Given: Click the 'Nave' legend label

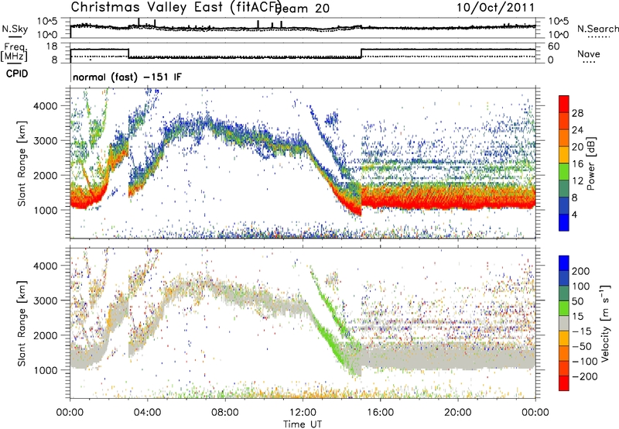Looking at the screenshot, I should click(x=588, y=53).
